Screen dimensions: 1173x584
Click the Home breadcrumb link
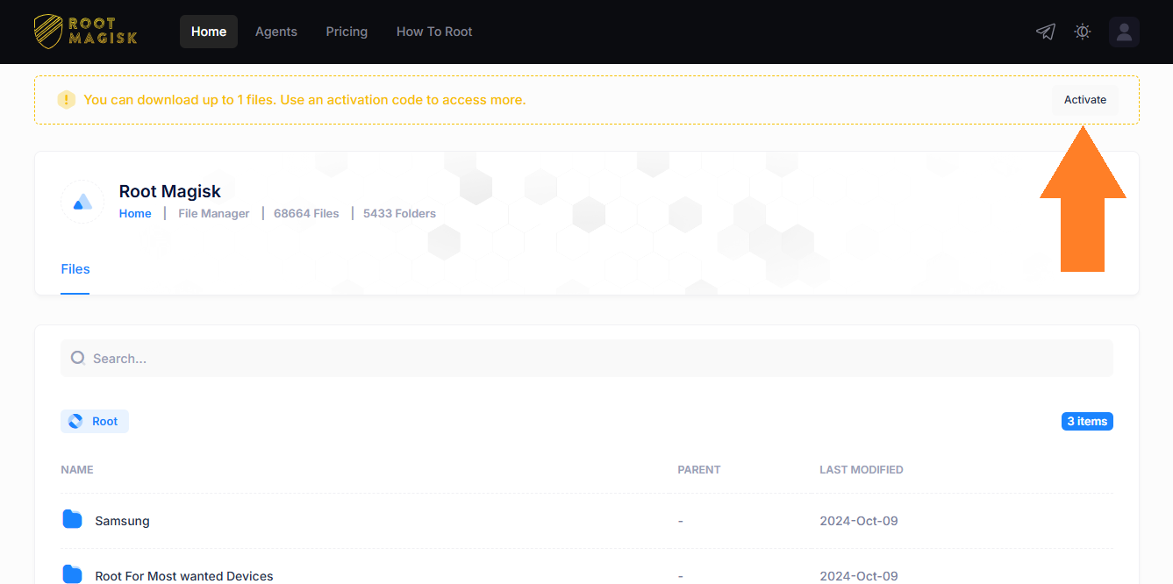click(135, 213)
